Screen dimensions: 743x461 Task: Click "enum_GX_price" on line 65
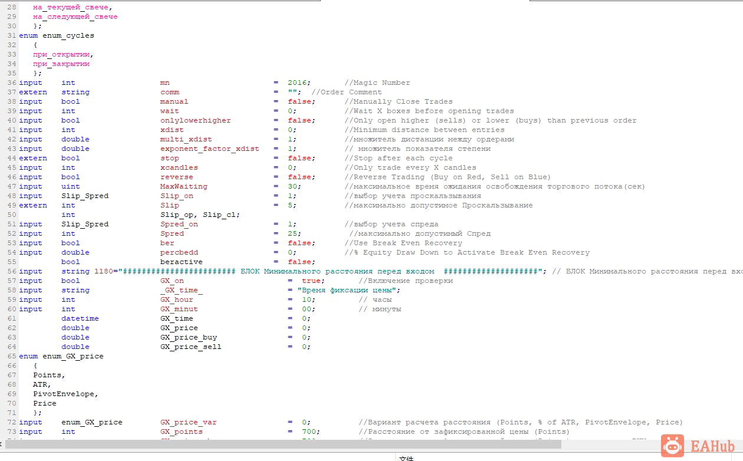click(x=73, y=356)
